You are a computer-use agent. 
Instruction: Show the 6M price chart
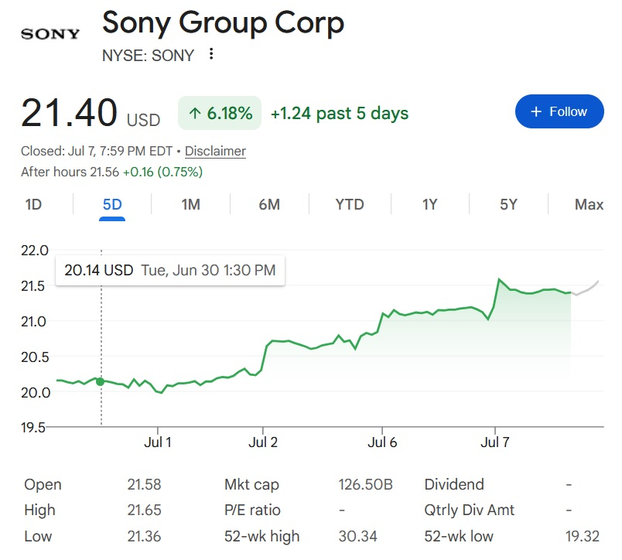[x=269, y=205]
